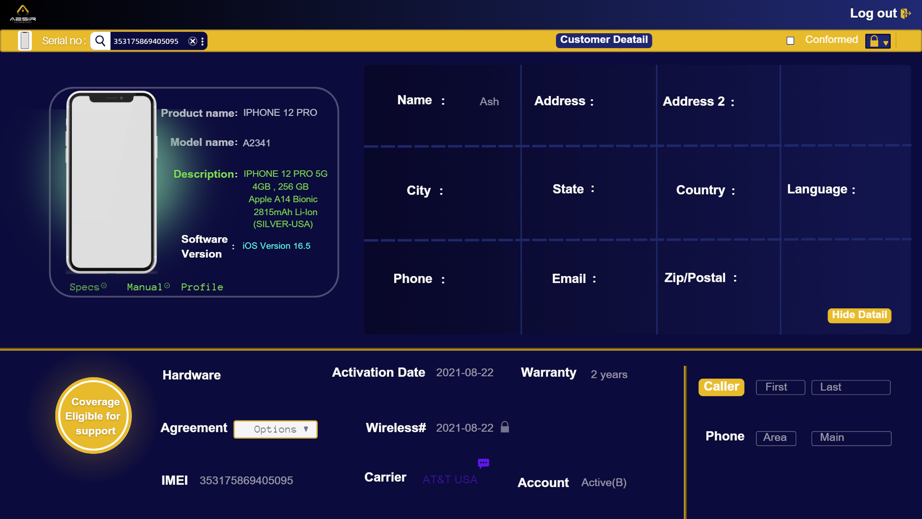Open the yellow lock dropdown arrow
This screenshot has width=922, height=519.
point(886,42)
